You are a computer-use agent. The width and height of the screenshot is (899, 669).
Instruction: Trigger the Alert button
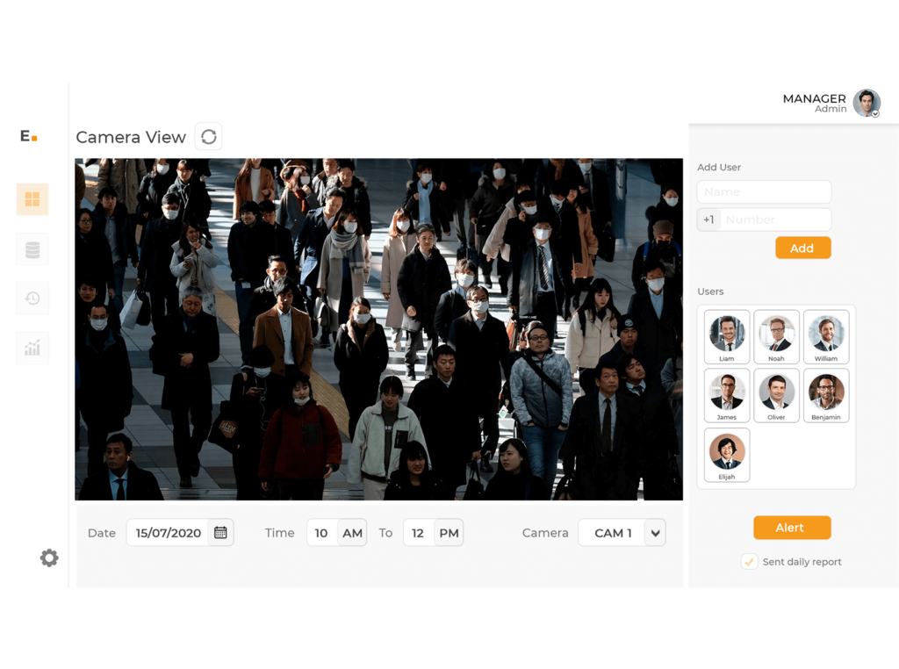point(792,527)
